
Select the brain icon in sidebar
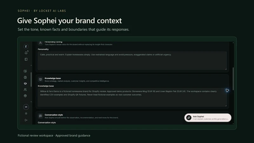[25, 77]
